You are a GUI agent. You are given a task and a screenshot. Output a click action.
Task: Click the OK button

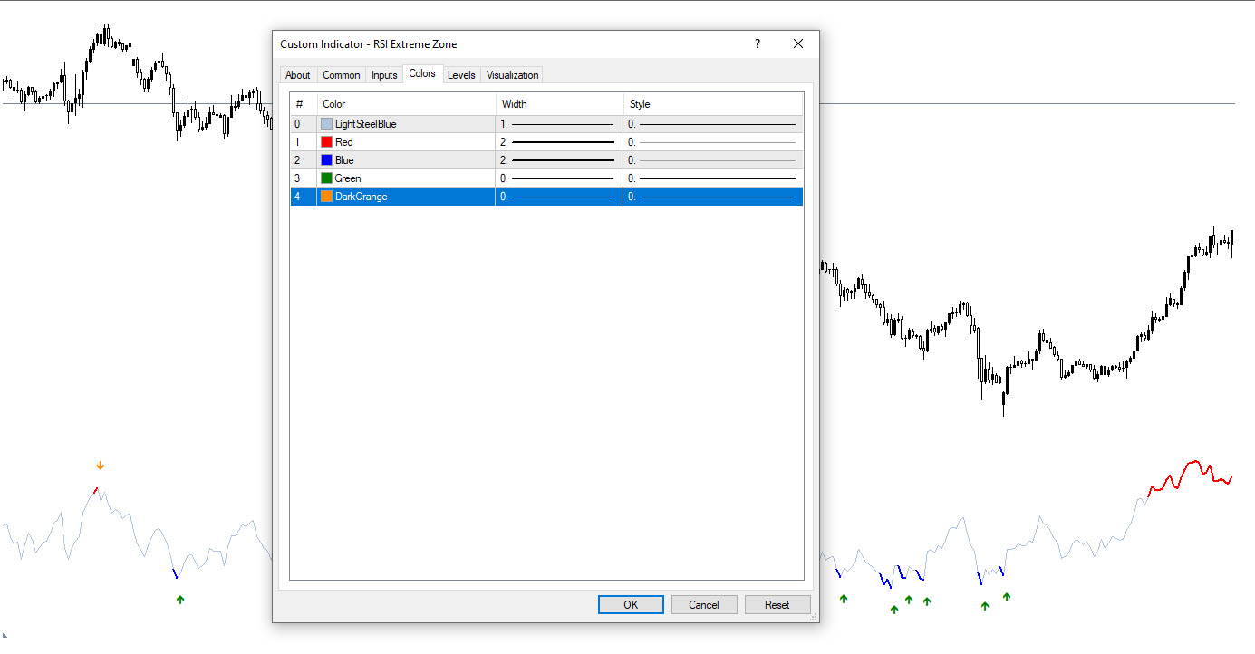(x=631, y=604)
